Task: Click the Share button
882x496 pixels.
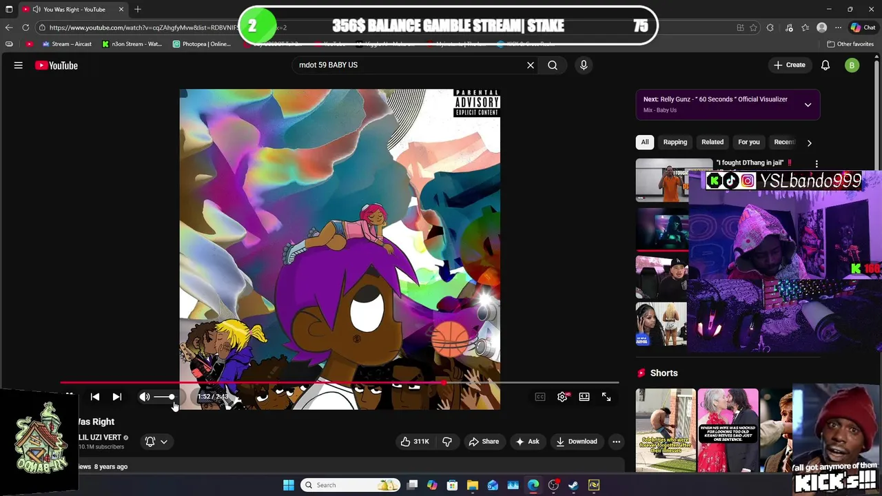Action: point(484,442)
